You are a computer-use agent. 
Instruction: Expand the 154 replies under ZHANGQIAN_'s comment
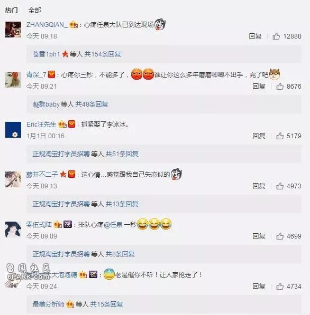click(x=103, y=54)
